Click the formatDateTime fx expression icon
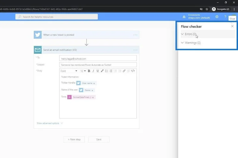Screen dimensions: 238x158 (x=69, y=97)
